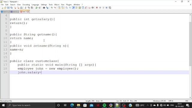Click the Close All toolbar icon

click(18, 8)
